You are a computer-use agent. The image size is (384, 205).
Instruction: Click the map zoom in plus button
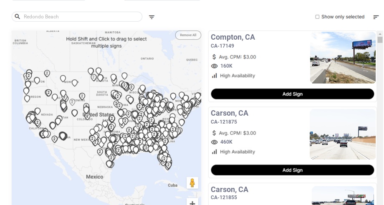(192, 203)
